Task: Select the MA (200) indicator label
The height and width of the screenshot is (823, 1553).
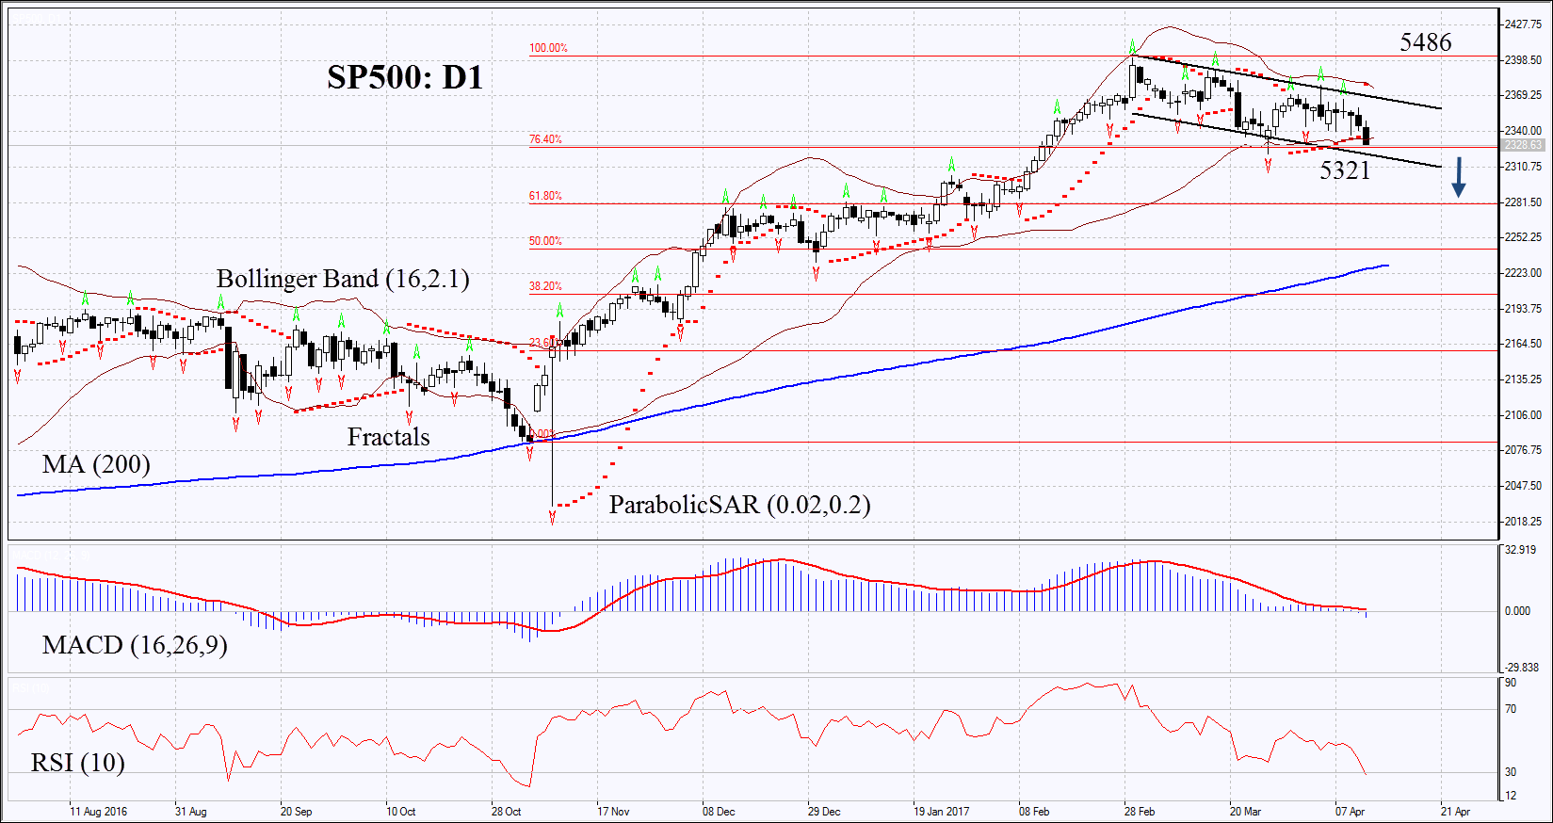Action: (96, 464)
